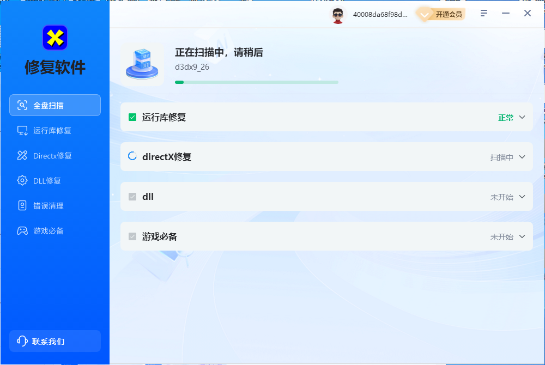Expand the 运行库修复 row chevron

pyautogui.click(x=522, y=117)
